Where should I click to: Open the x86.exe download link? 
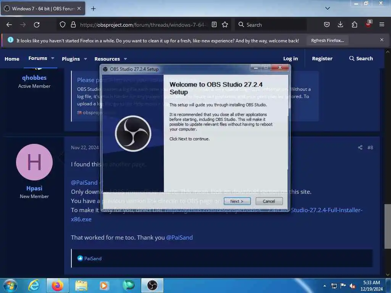click(x=81, y=219)
